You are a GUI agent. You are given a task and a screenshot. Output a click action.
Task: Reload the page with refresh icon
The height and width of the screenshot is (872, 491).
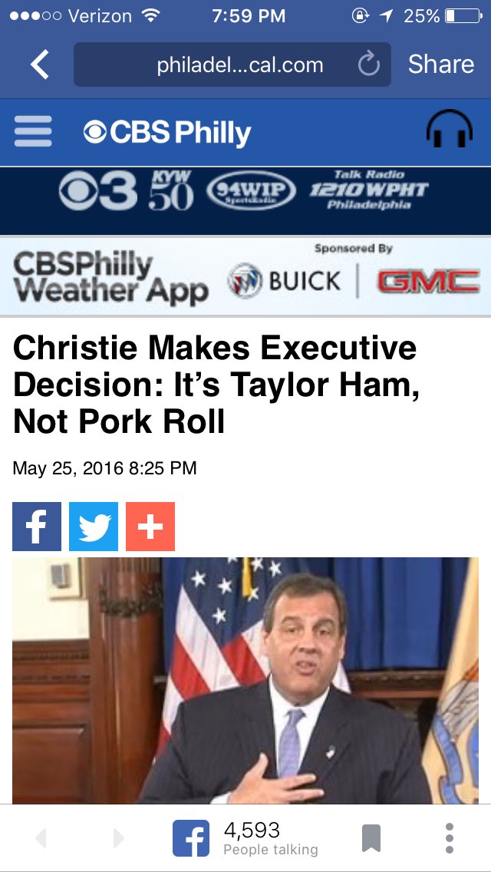tap(368, 64)
